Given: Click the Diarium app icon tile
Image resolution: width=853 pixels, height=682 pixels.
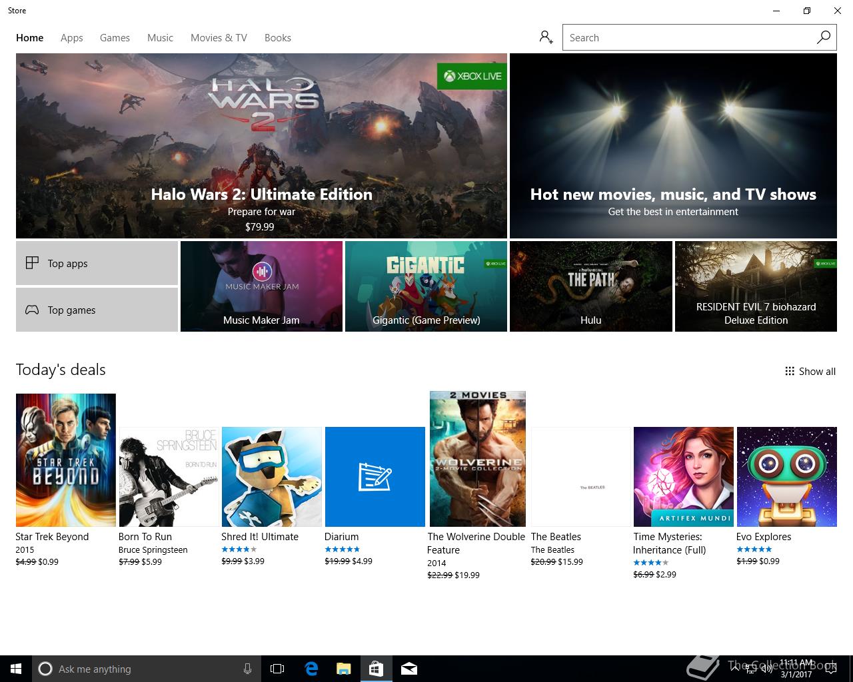Looking at the screenshot, I should pos(375,477).
